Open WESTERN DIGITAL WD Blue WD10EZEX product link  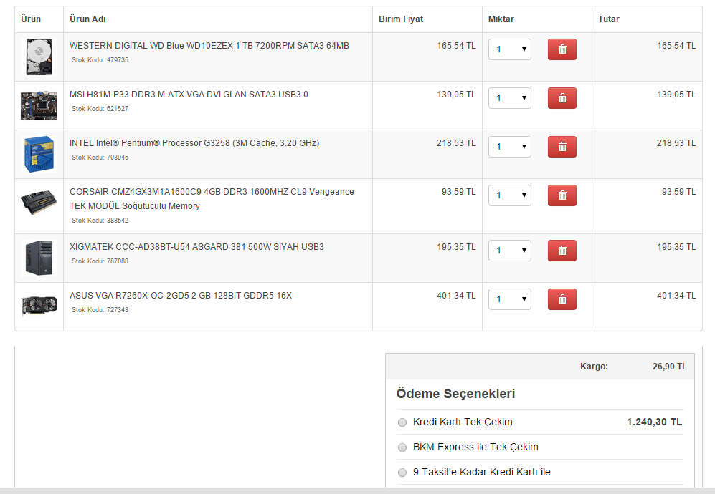pos(209,46)
